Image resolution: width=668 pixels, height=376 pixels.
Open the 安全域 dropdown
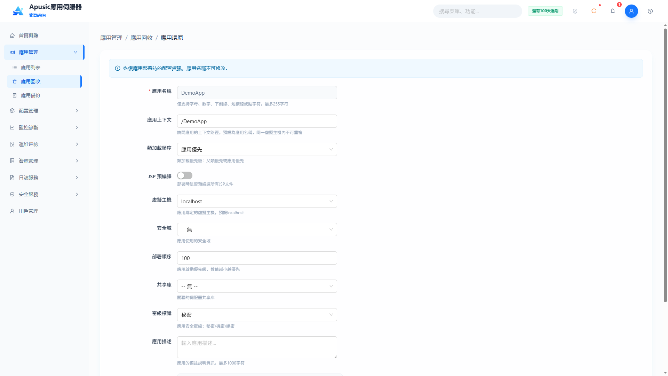[257, 229]
